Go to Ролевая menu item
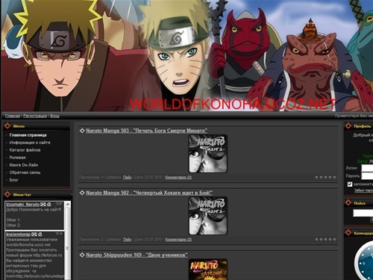Image resolution: width=373 pixels, height=280 pixels. pos(17,158)
